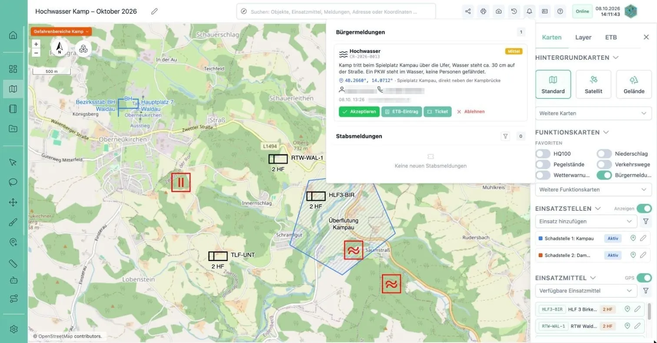
Task: Open the help question mark icon
Action: [x=560, y=11]
